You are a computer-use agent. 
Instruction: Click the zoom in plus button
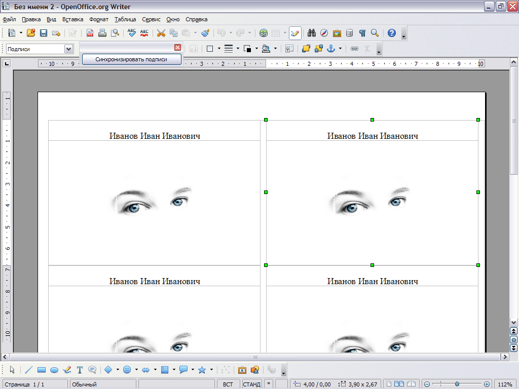point(487,384)
